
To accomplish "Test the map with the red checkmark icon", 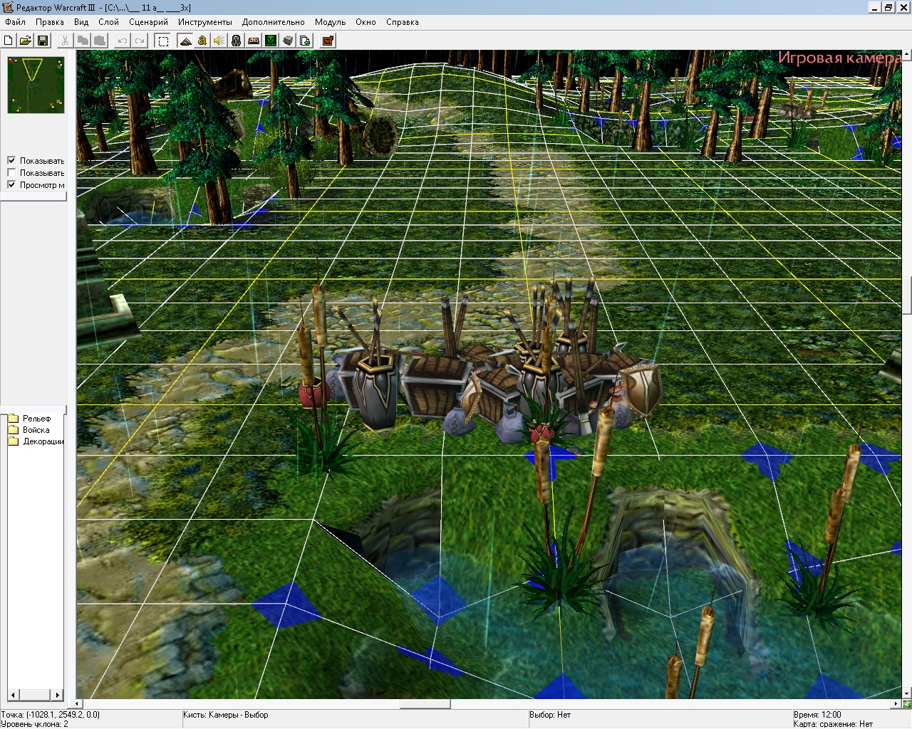I will click(x=328, y=41).
